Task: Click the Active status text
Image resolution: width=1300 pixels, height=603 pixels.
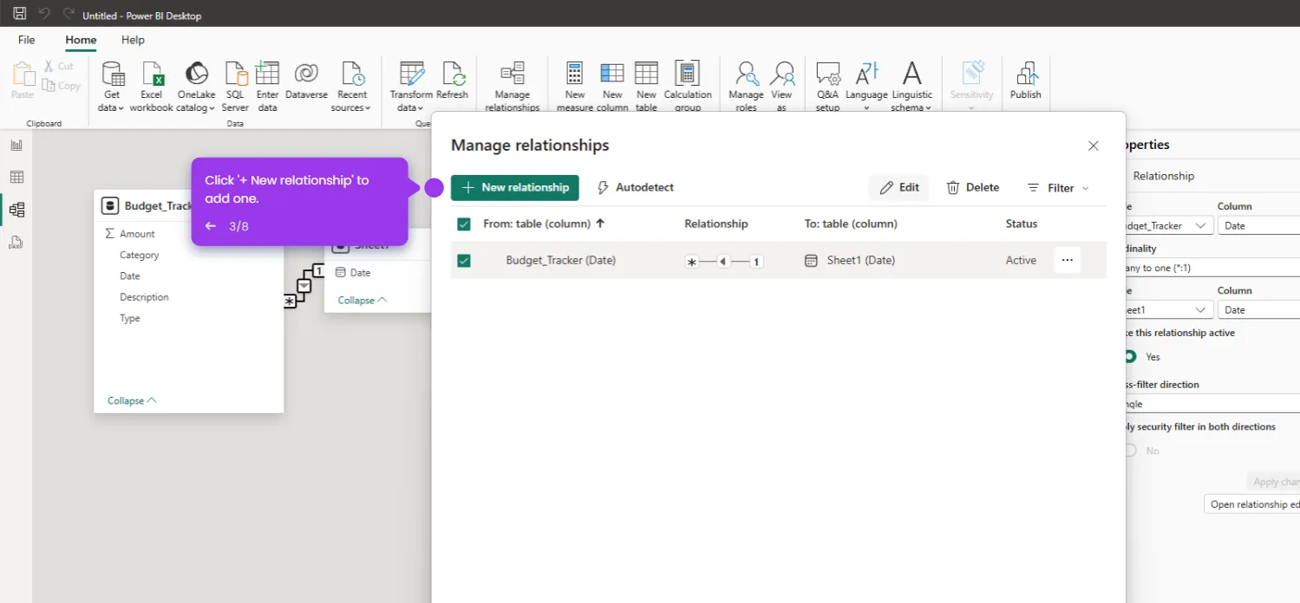Action: pos(1021,260)
